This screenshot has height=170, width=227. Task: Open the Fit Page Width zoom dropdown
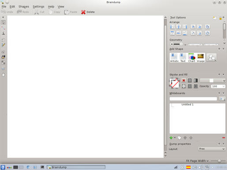coord(197,161)
